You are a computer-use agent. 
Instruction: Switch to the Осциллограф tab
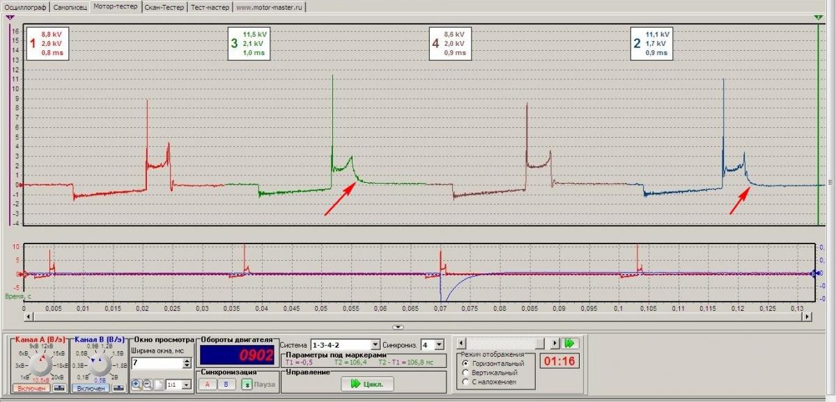[25, 6]
